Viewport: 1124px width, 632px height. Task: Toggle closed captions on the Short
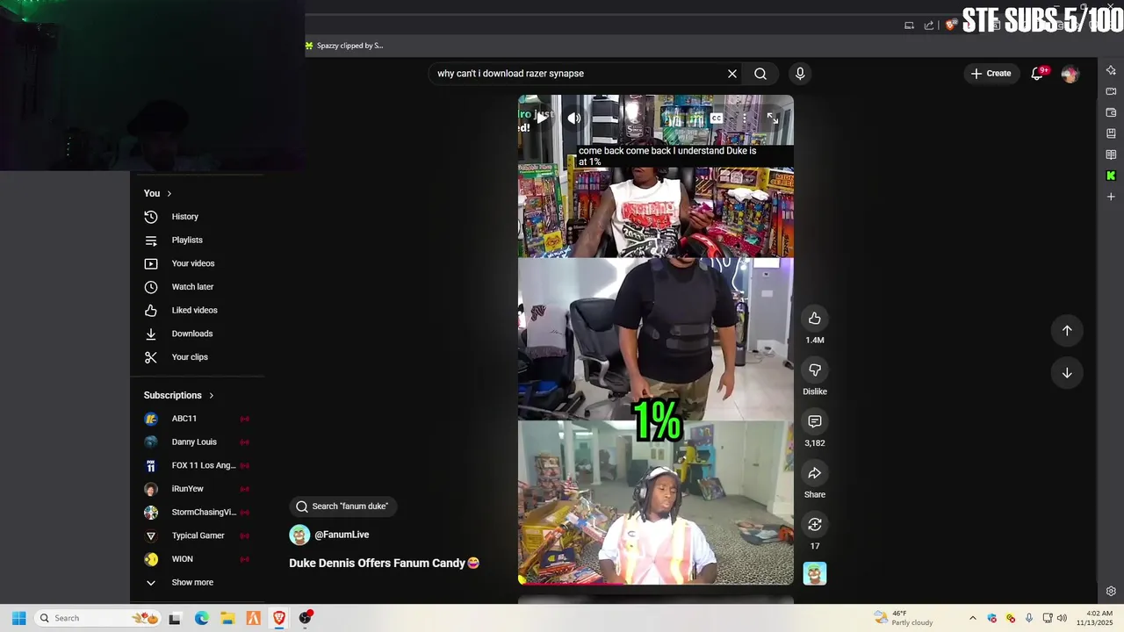[717, 118]
